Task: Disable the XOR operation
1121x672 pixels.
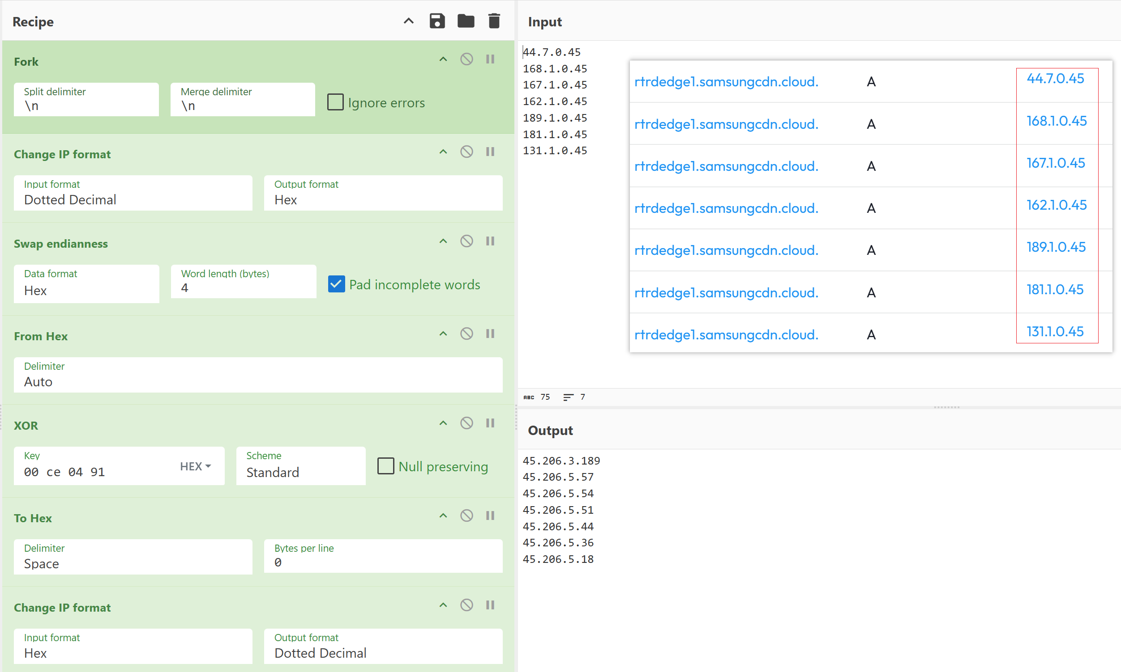Action: click(466, 423)
